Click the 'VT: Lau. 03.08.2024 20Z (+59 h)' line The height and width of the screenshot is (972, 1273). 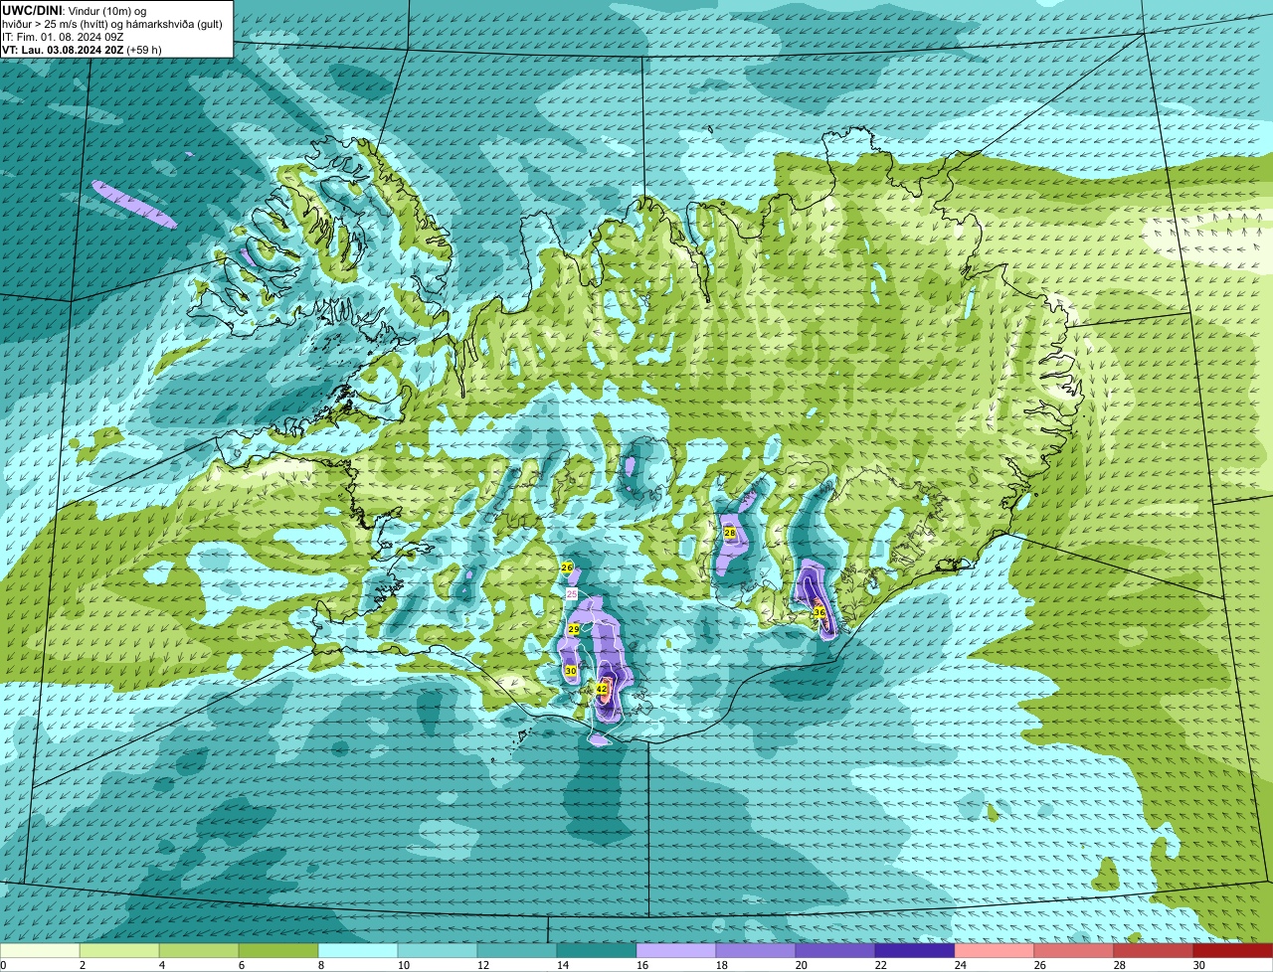coord(83,50)
